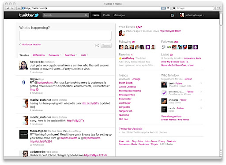Open @benbrooksny mention link

coord(44,83)
